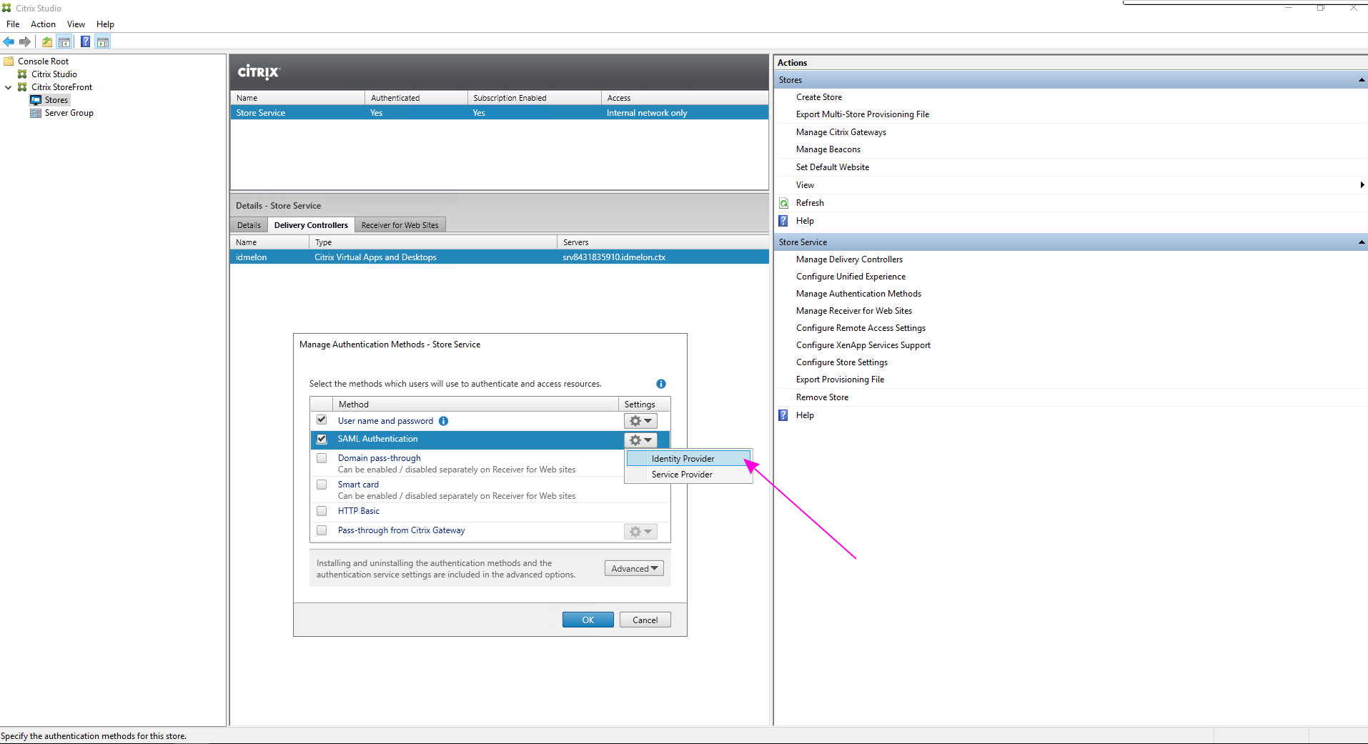Open settings gear for Pass-through from Citrix Gateway
This screenshot has width=1368, height=744.
point(640,532)
